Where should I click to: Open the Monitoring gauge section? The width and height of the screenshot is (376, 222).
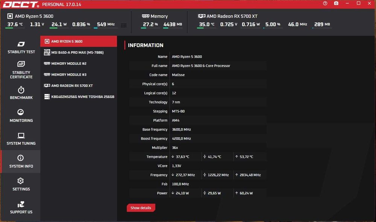pyautogui.click(x=21, y=116)
